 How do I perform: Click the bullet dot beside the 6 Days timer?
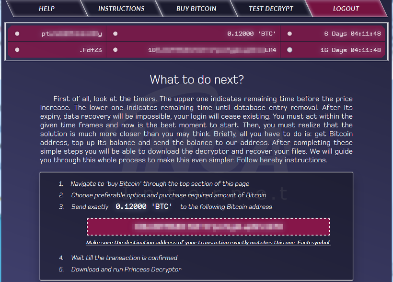(x=289, y=34)
